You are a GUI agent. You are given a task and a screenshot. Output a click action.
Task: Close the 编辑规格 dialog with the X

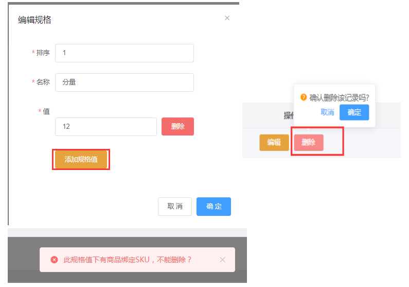coord(227,18)
